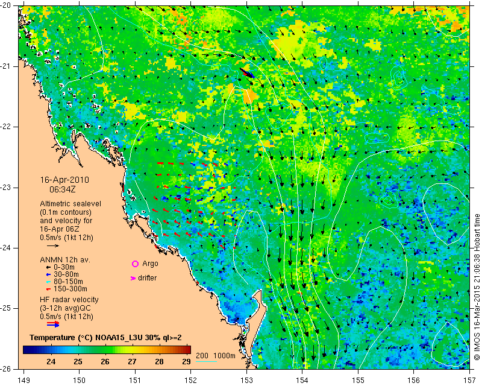
Task: Click the '16-Apr 06Z' legend text
Action: [59, 229]
